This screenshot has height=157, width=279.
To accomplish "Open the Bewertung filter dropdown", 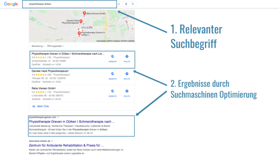I will pyautogui.click(x=38, y=46).
